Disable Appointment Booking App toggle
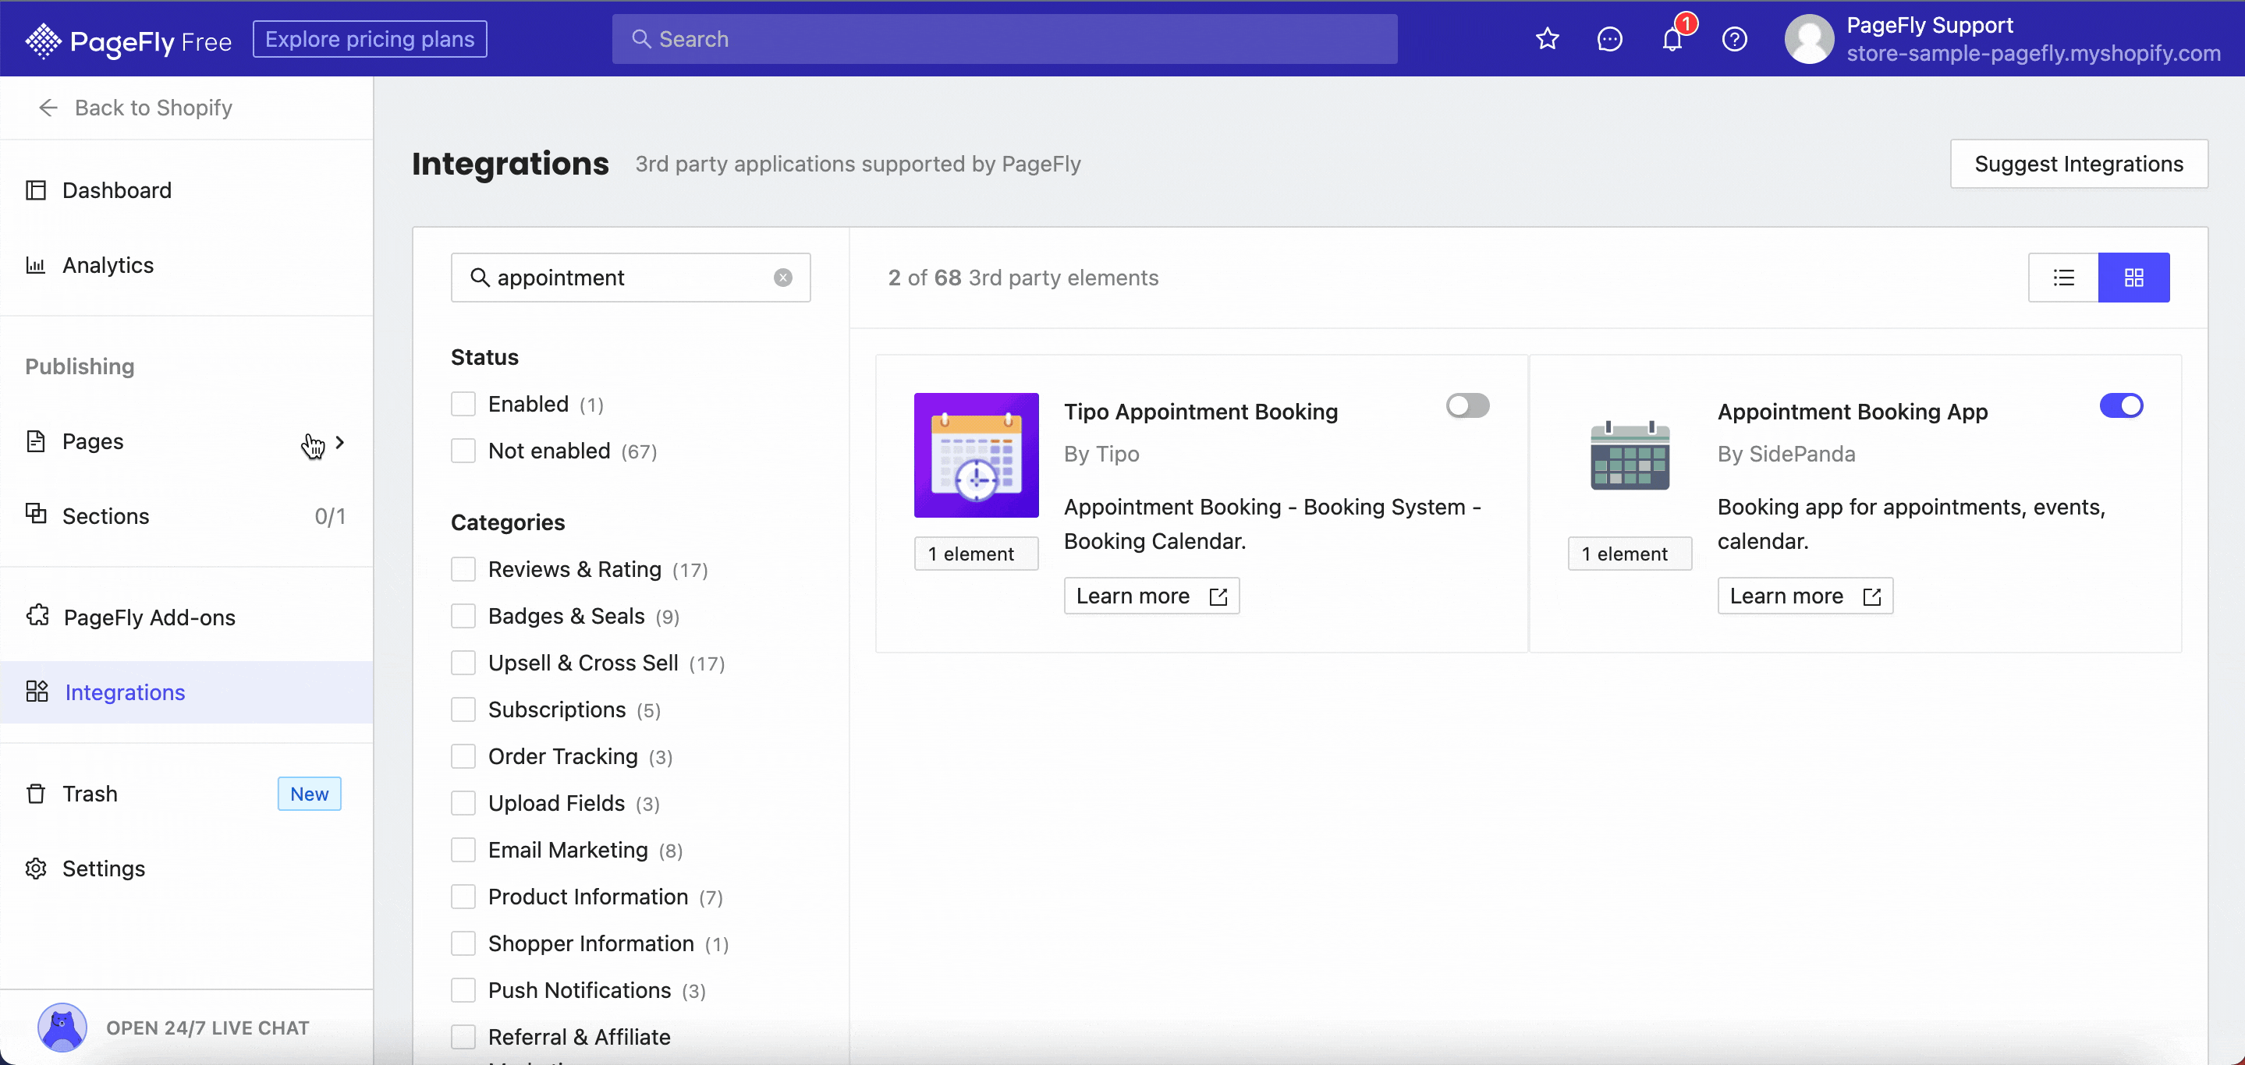This screenshot has height=1065, width=2245. (2121, 405)
